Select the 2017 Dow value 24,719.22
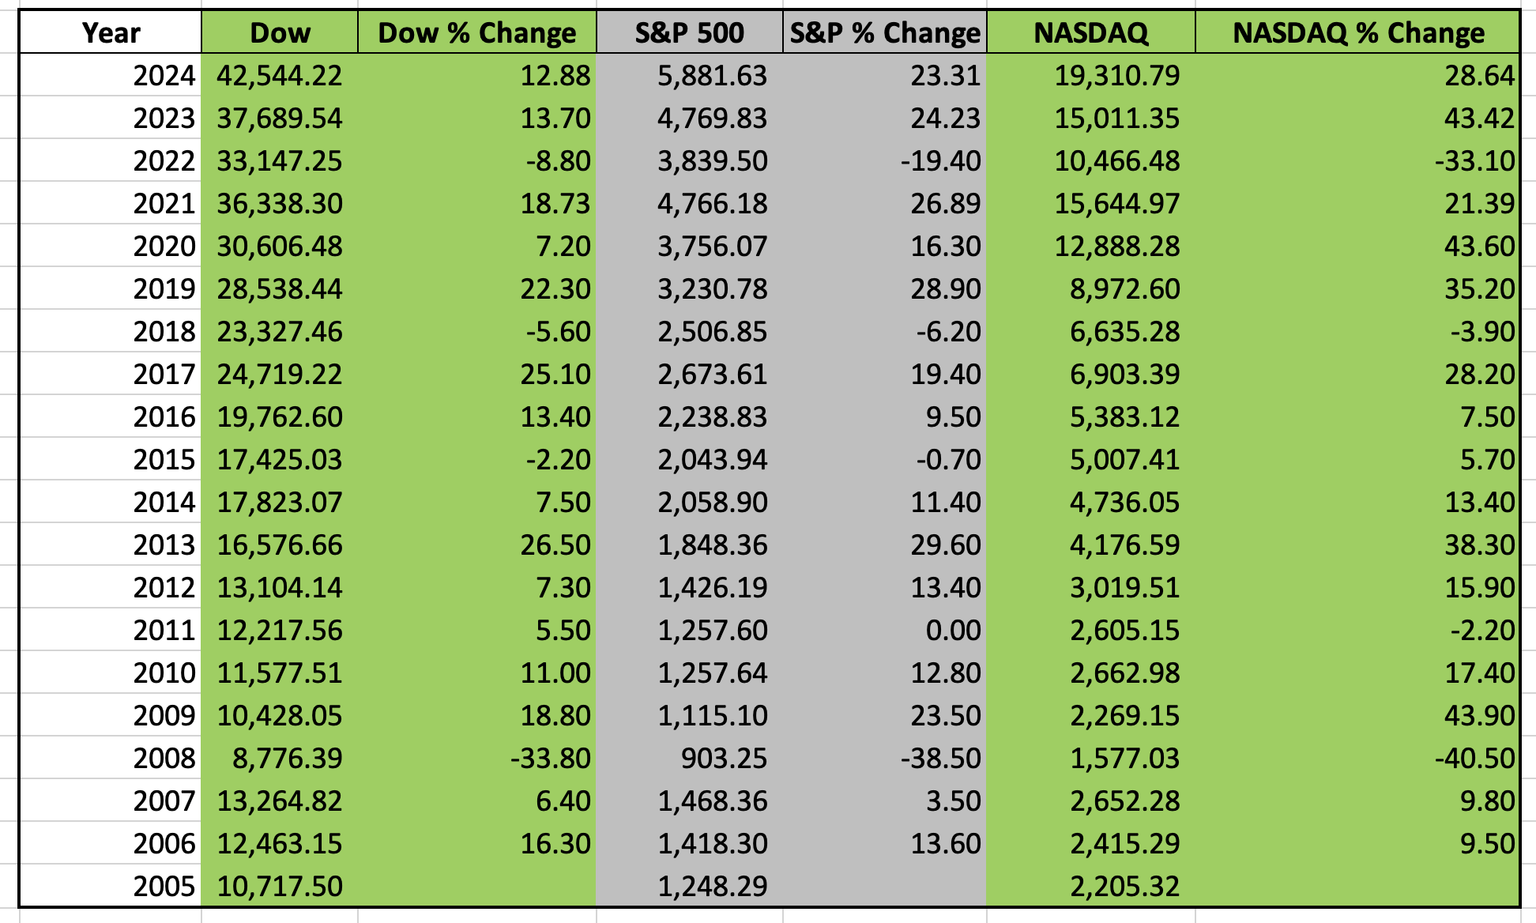1536x923 pixels. click(280, 374)
